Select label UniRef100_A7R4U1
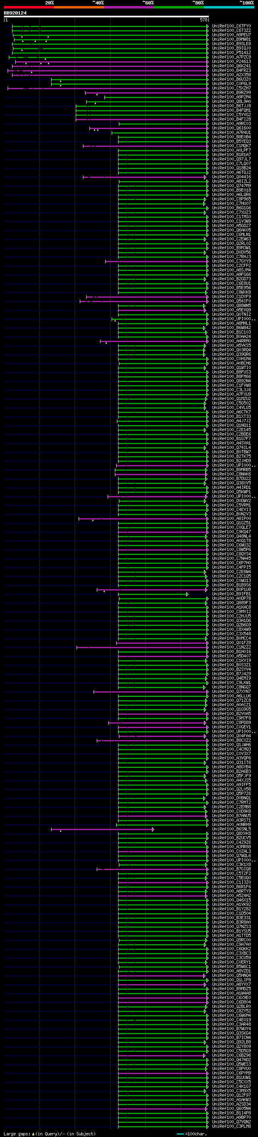Viewport: 258px width, 1137px height. (231, 132)
